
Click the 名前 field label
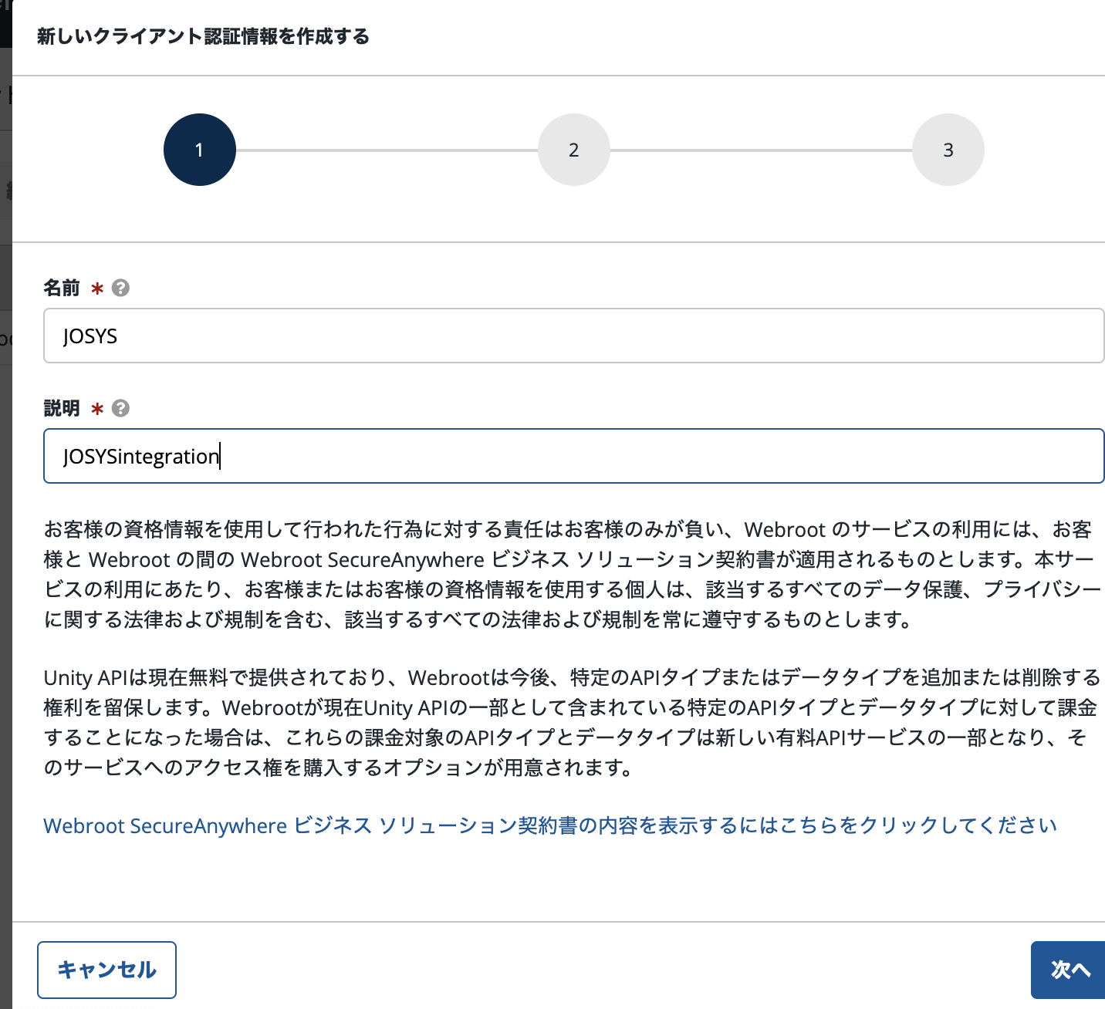[62, 288]
